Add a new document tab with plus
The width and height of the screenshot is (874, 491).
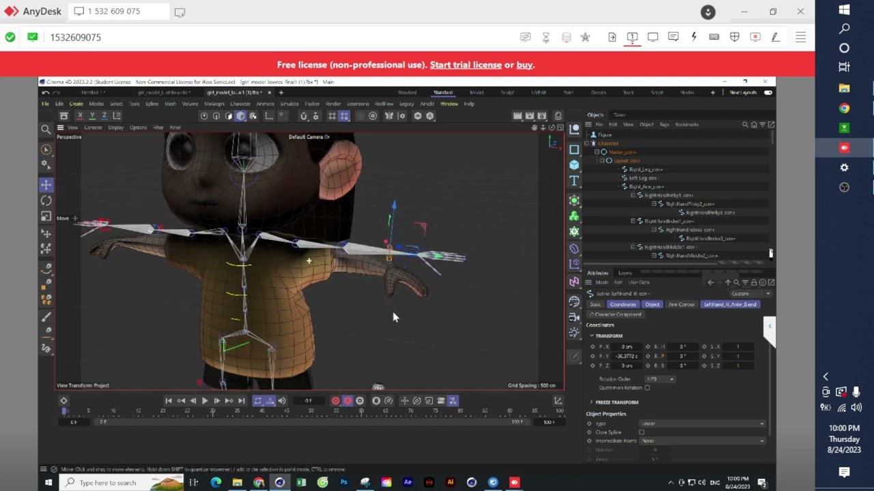coord(281,93)
